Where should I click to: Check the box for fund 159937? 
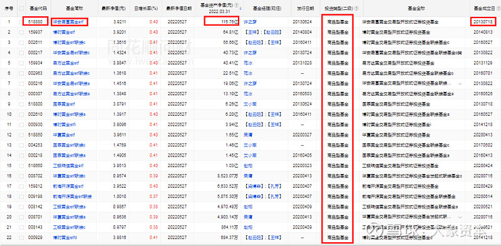click(x=21, y=33)
